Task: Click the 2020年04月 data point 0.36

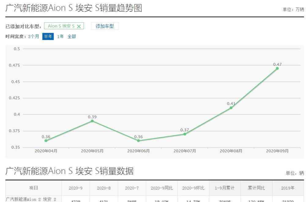Action: [x=46, y=140]
